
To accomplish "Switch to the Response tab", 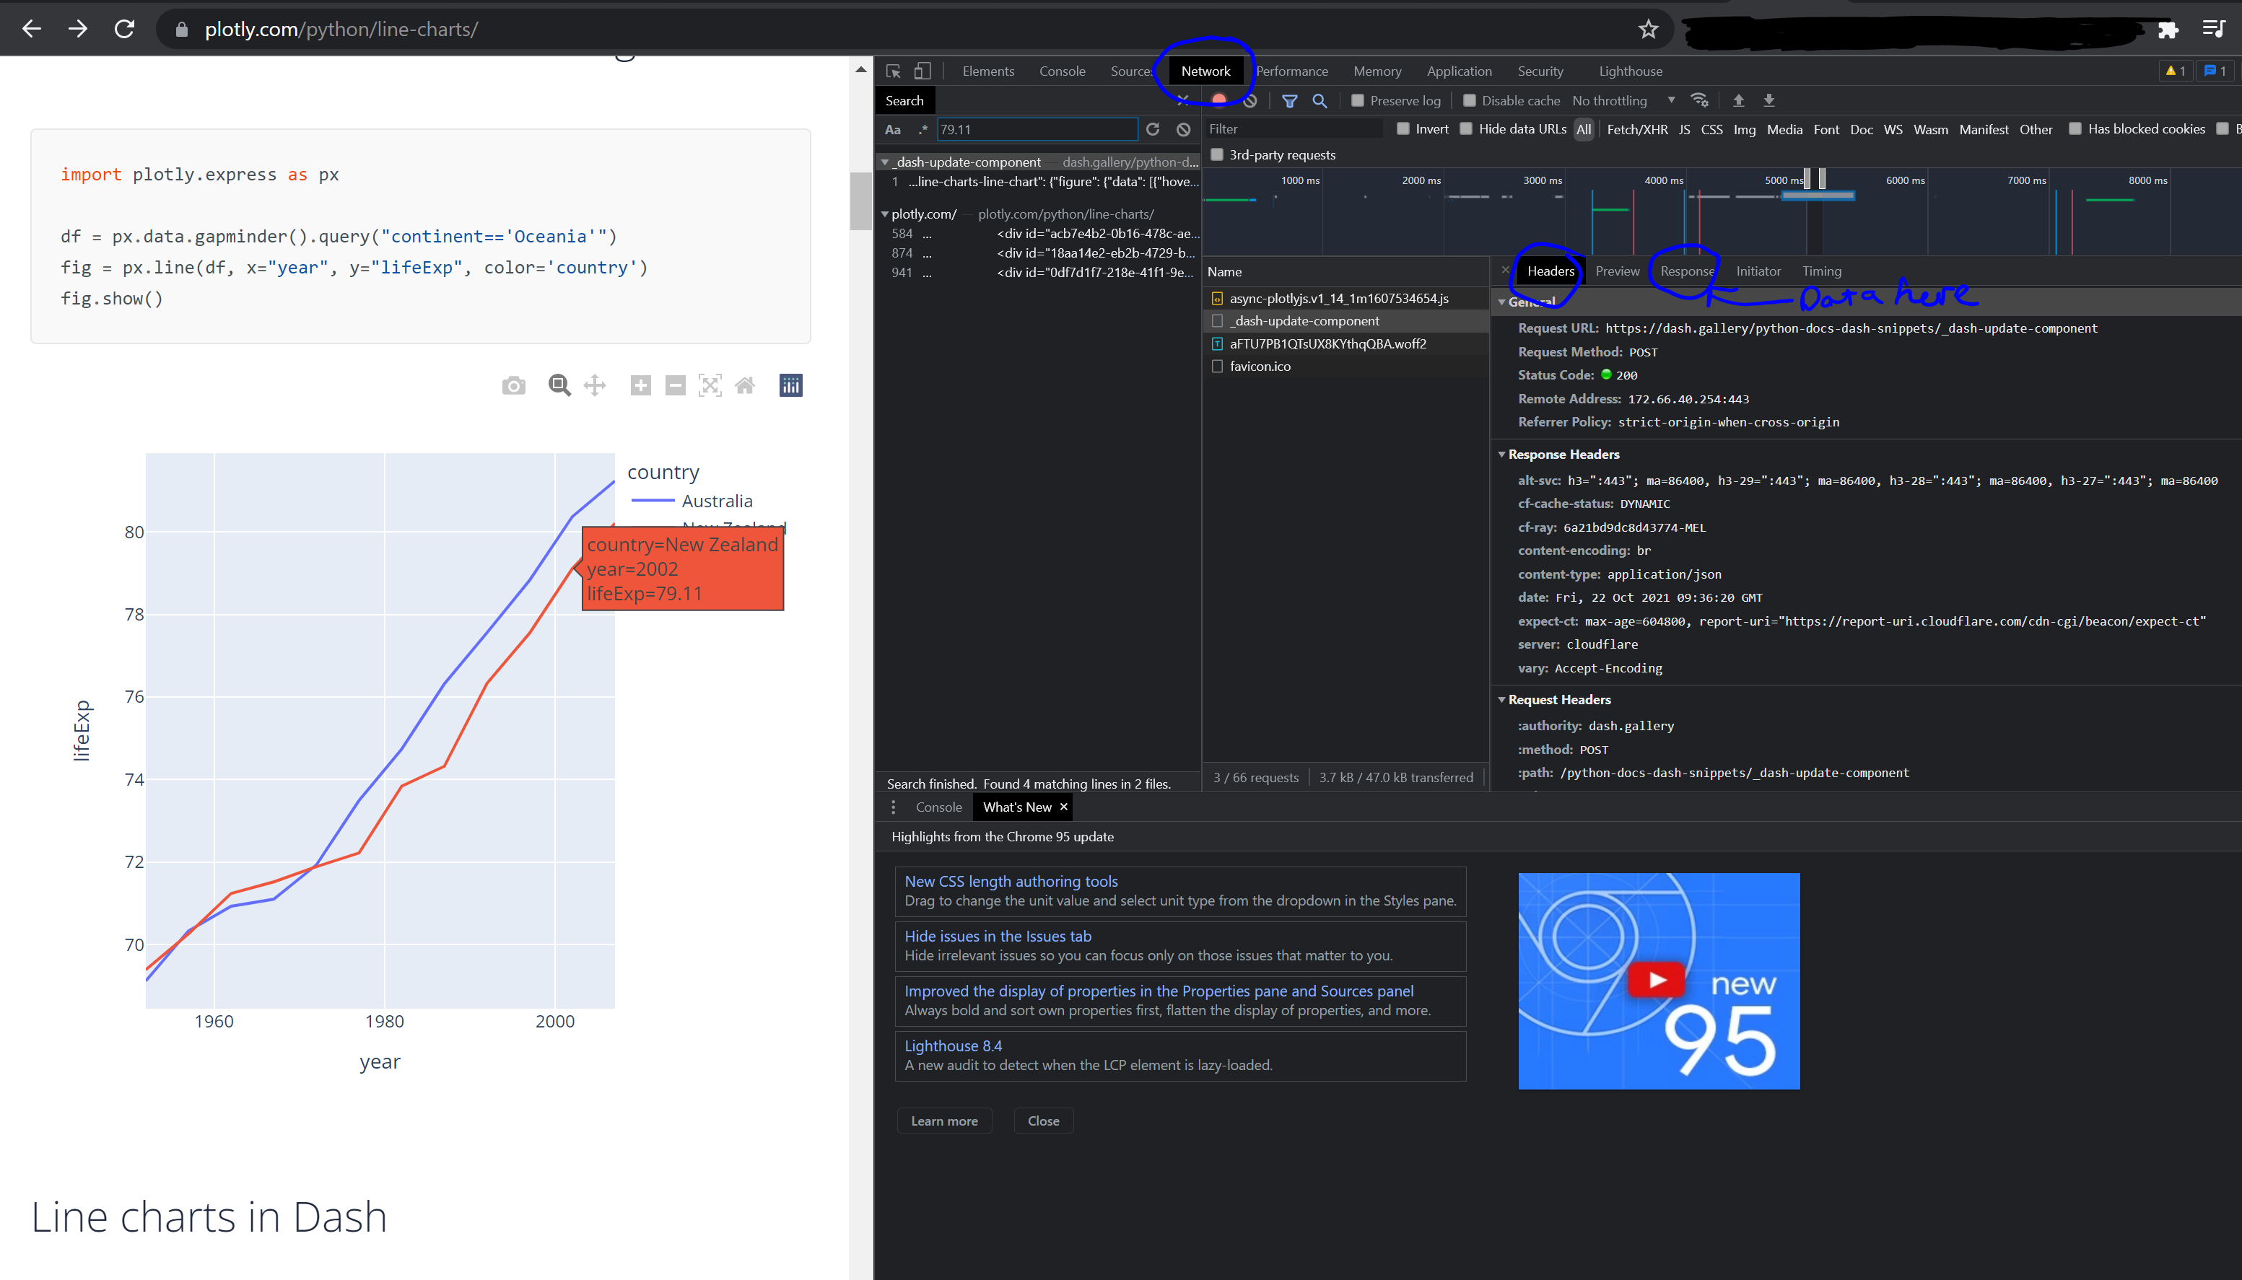I will click(x=1687, y=271).
